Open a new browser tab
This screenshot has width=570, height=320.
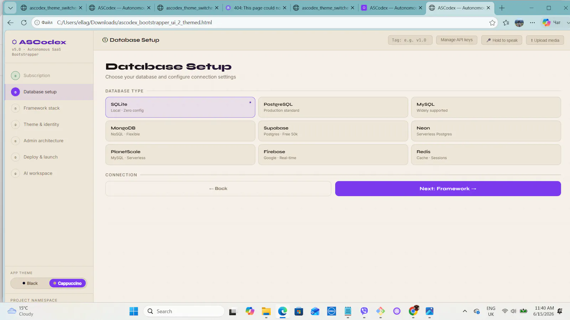click(502, 8)
